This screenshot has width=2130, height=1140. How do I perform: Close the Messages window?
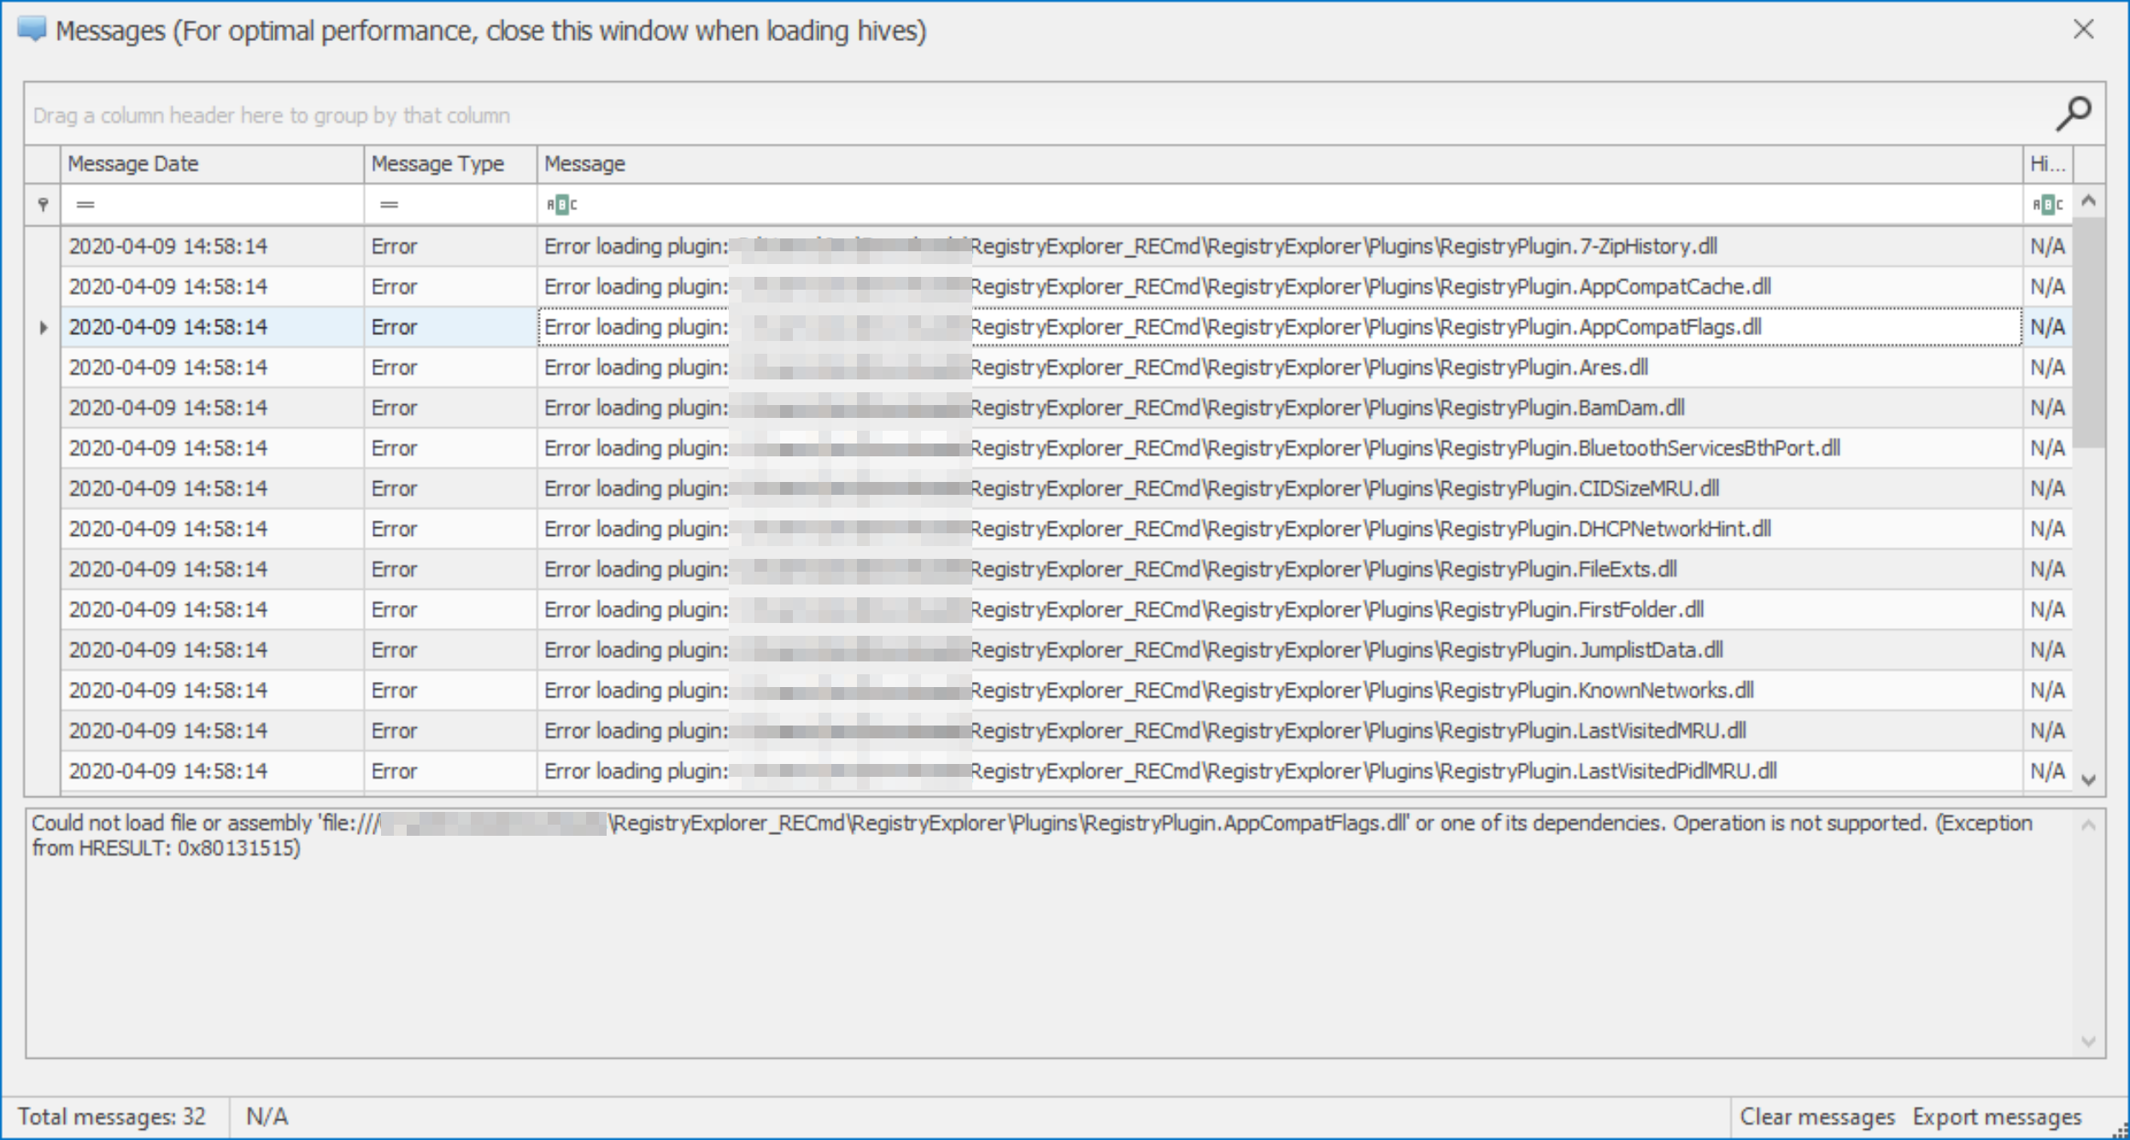2082,30
